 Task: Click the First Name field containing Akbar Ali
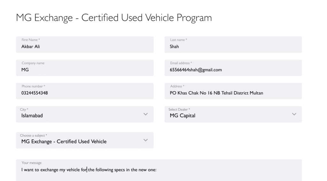[x=85, y=45]
